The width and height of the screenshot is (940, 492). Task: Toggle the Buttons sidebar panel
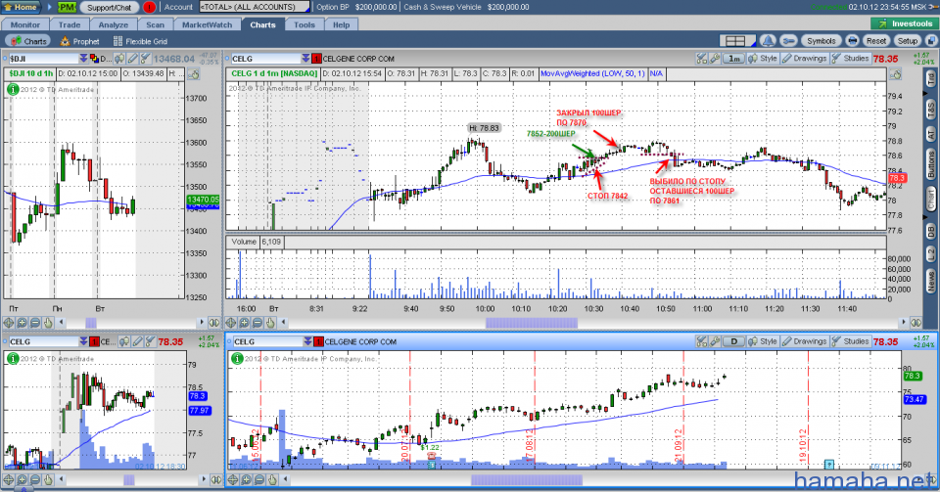click(931, 164)
